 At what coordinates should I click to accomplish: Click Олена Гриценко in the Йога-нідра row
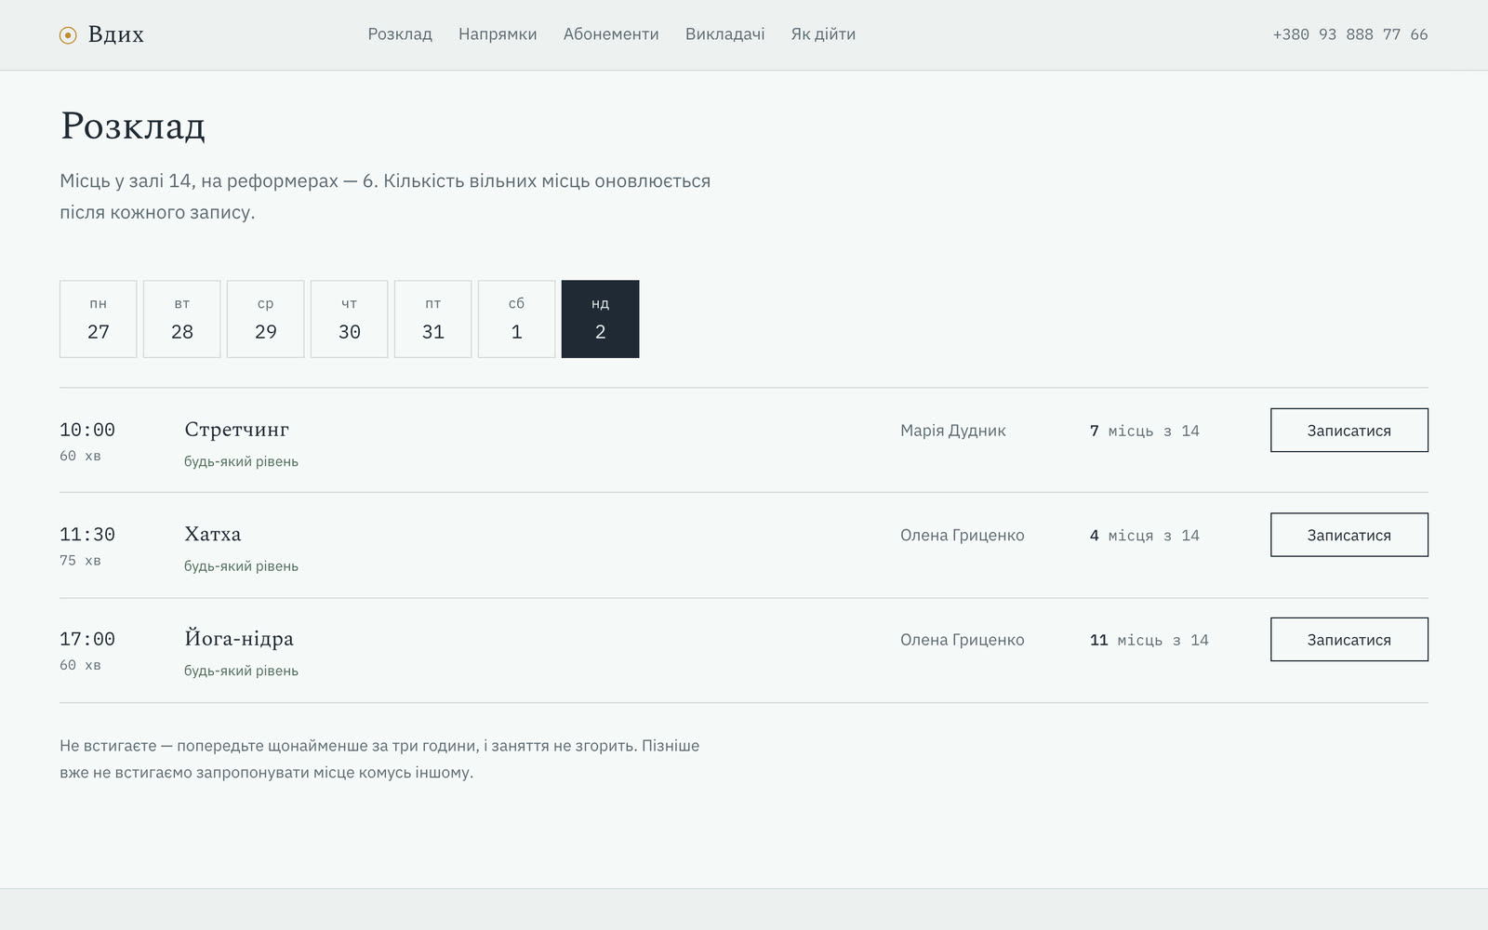coord(963,640)
